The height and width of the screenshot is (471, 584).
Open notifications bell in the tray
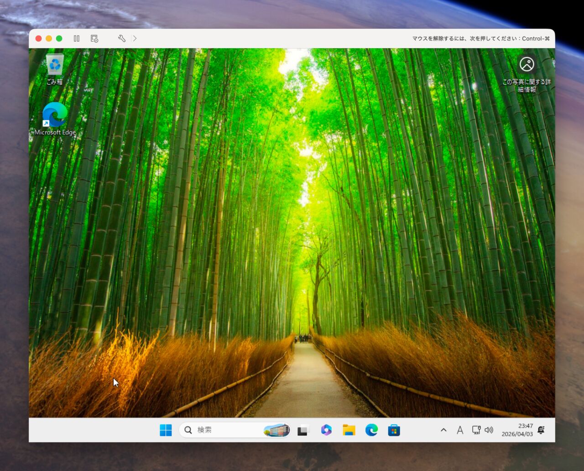(x=541, y=430)
